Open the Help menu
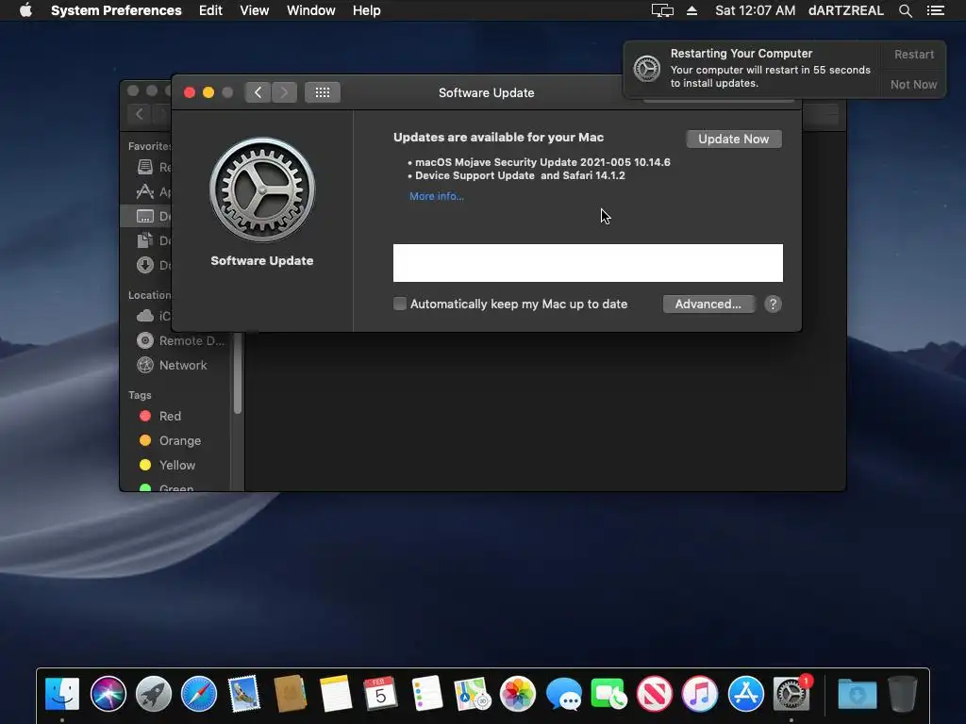966x724 pixels. click(x=366, y=10)
